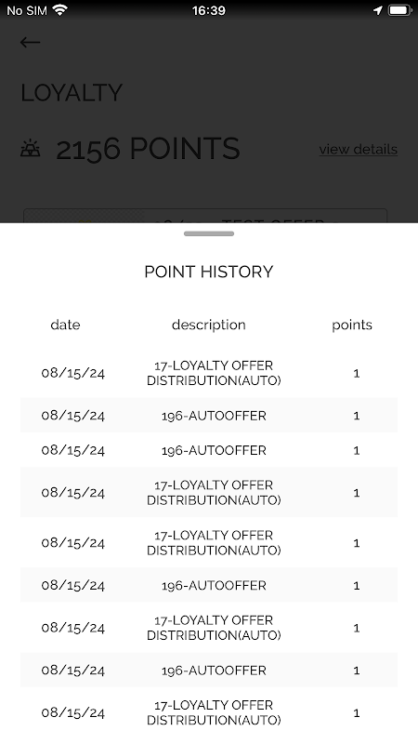
Task: Select the last 196-AUTOOFFER row
Action: pyautogui.click(x=209, y=670)
